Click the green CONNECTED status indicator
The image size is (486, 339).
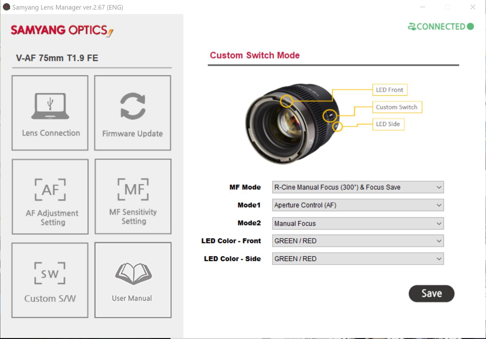441,27
